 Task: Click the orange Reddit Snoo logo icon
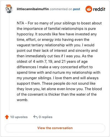point(89,9)
